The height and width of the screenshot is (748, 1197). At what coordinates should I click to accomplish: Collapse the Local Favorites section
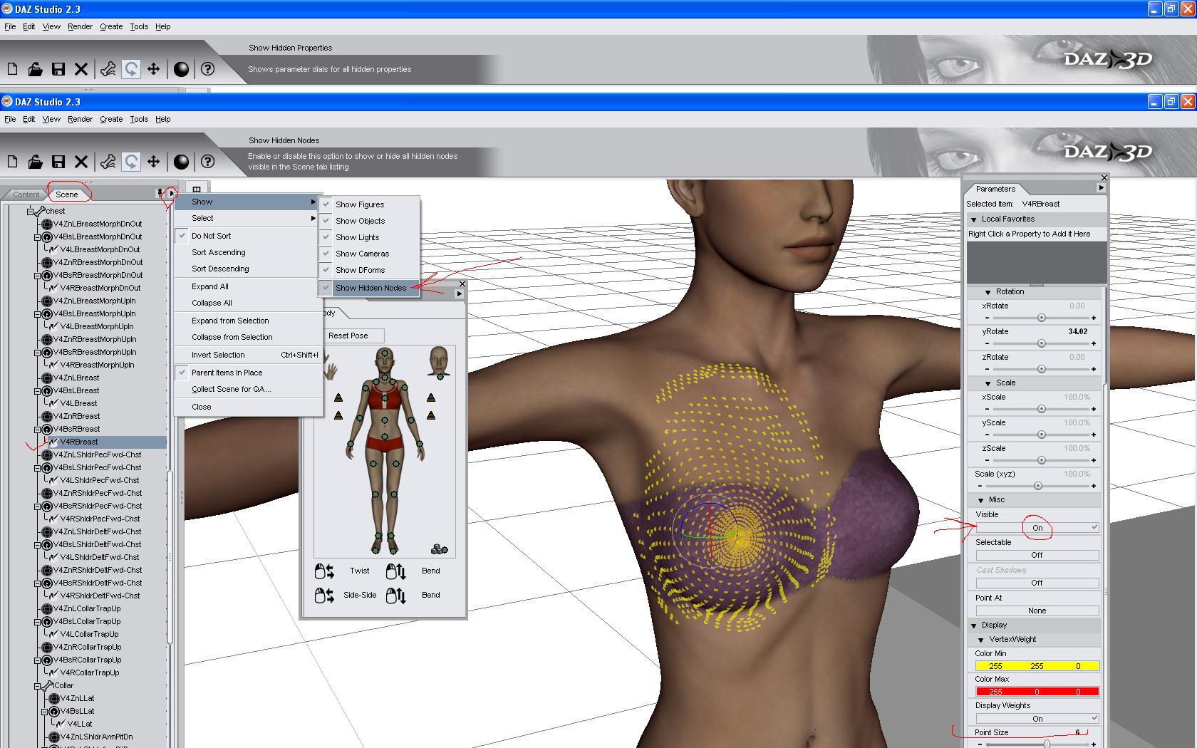[973, 219]
